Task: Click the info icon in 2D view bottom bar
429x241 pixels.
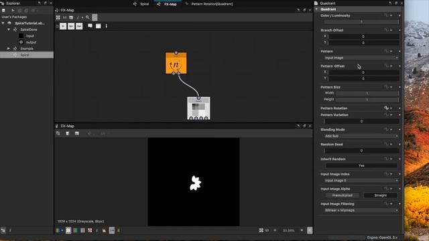Action: (x=97, y=230)
